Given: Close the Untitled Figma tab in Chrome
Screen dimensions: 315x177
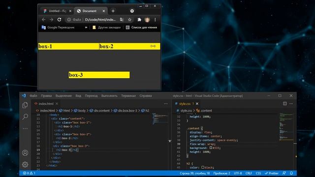Looking at the screenshot, I should 70,11.
